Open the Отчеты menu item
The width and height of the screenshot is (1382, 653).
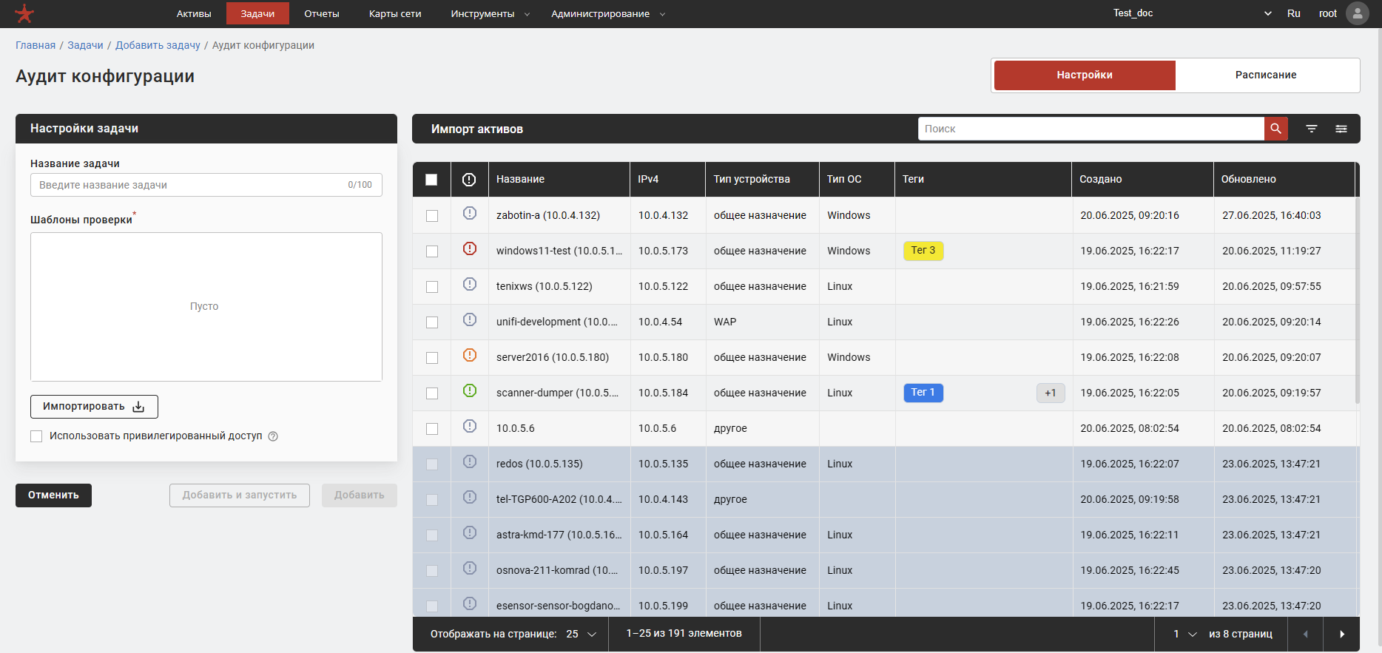click(321, 13)
